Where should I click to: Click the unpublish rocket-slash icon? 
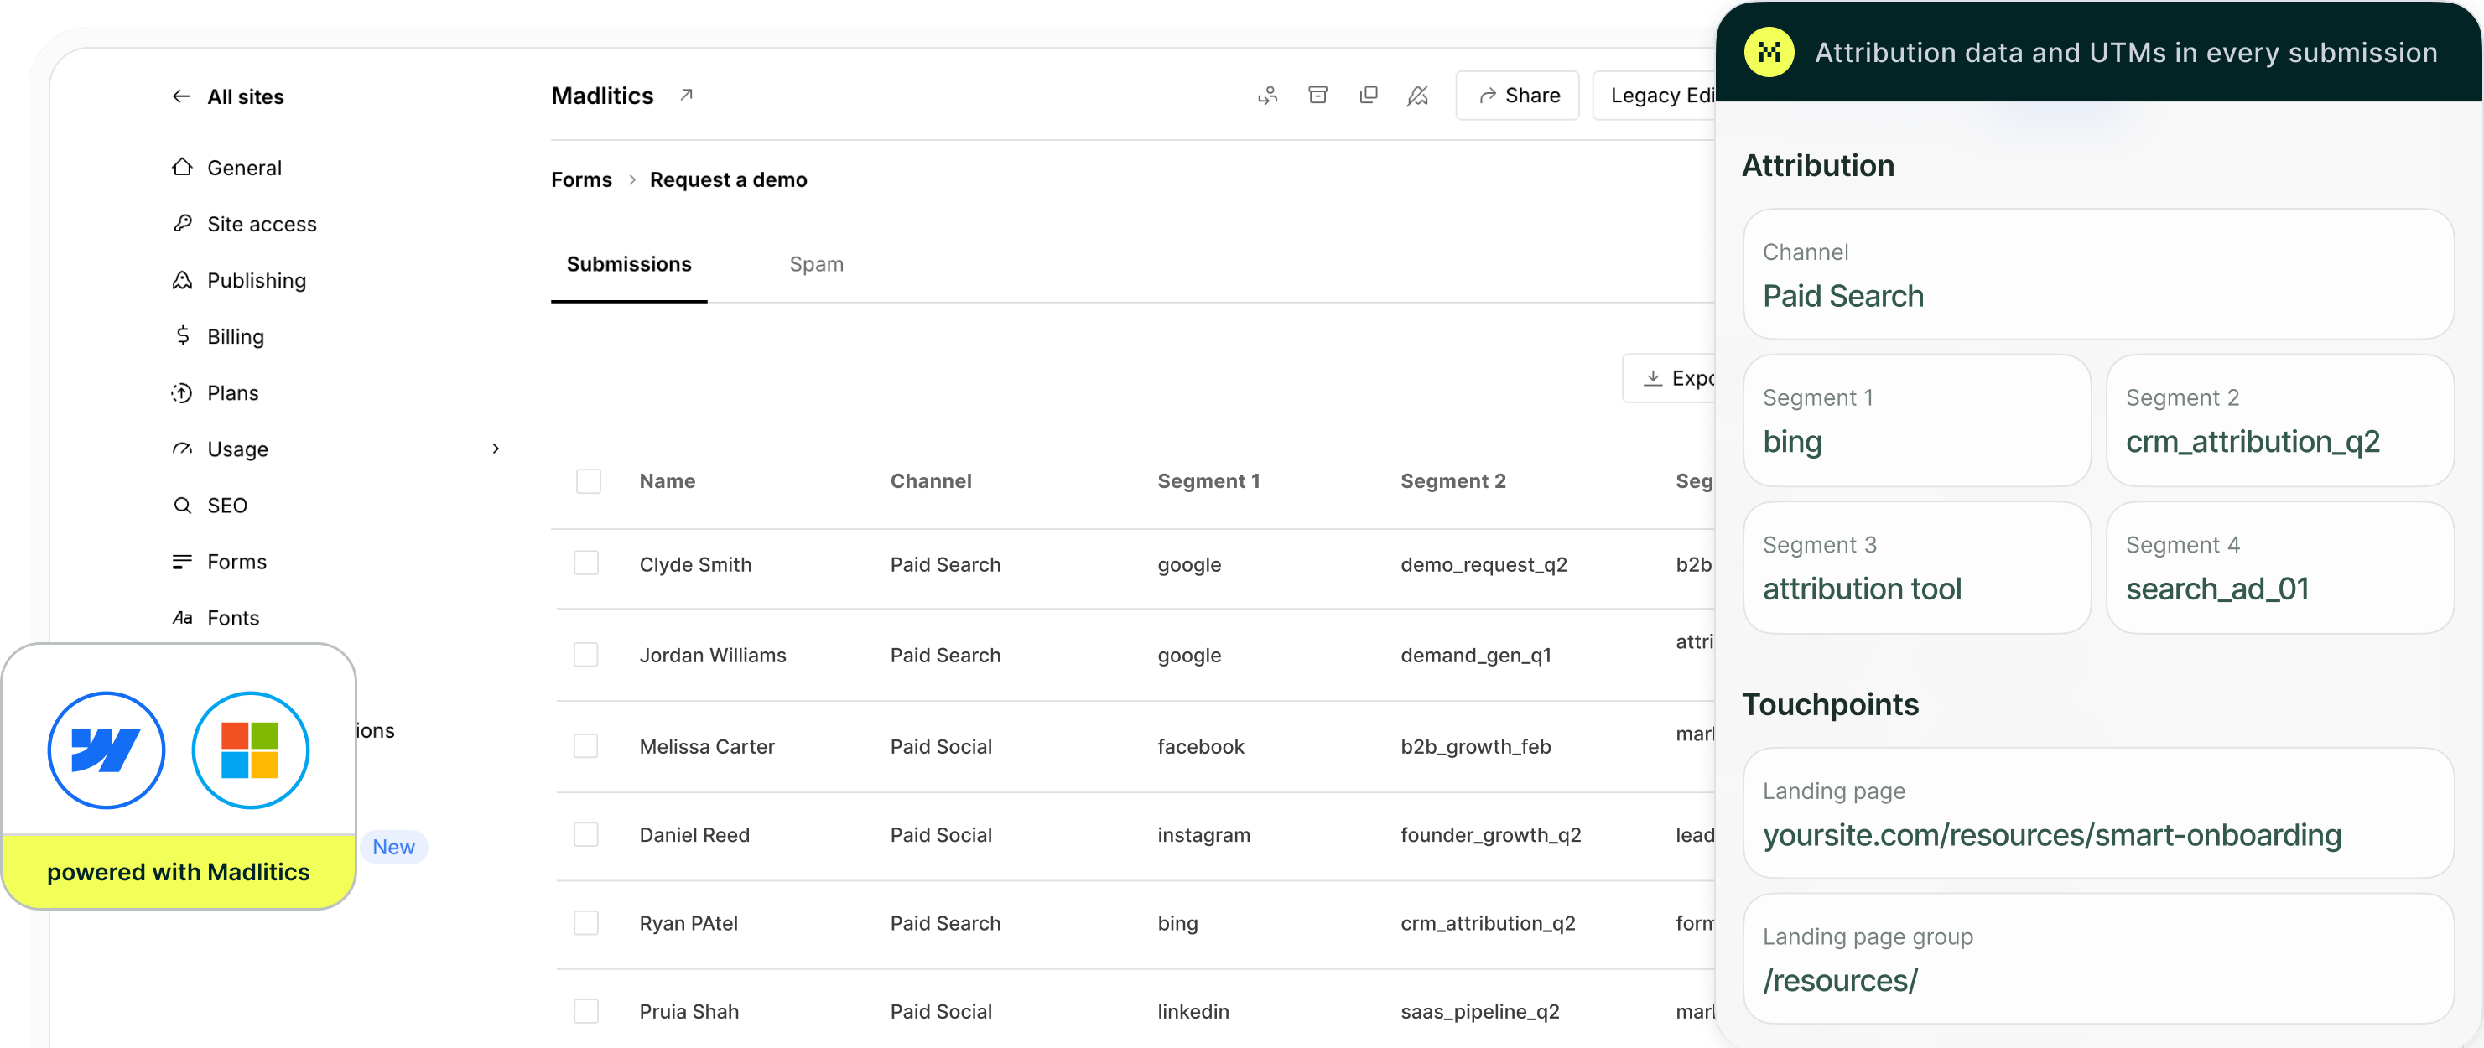(1417, 96)
